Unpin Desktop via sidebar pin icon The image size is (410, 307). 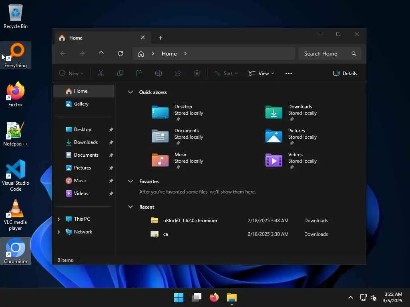111,130
